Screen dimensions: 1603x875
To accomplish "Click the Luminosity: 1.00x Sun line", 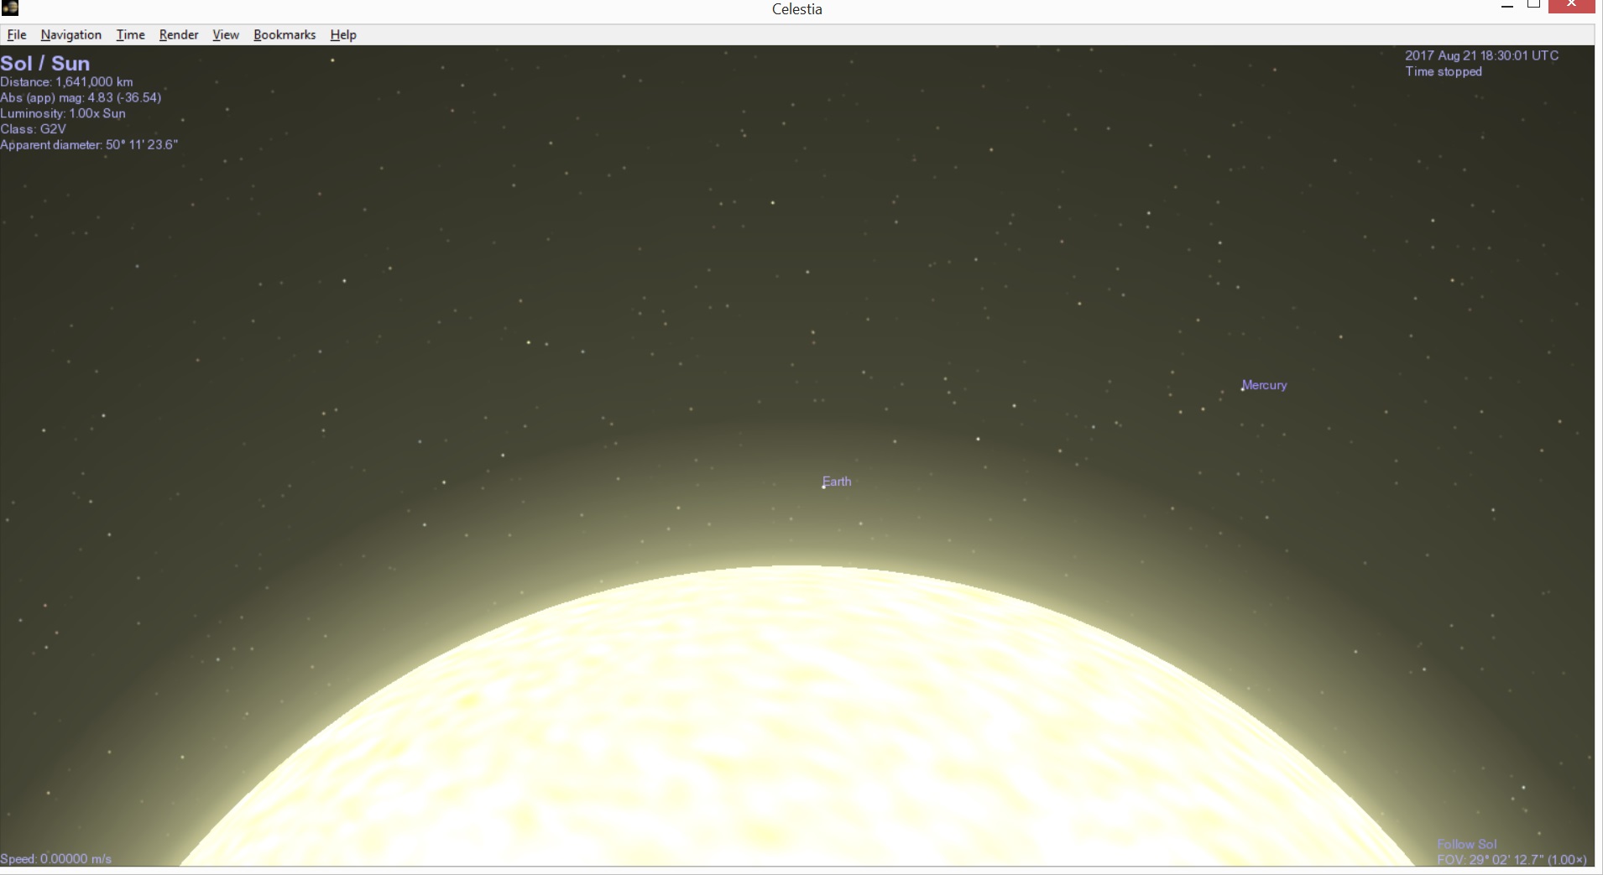I will pos(63,113).
